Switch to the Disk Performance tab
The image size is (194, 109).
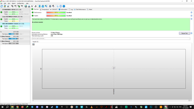[x=80, y=9]
